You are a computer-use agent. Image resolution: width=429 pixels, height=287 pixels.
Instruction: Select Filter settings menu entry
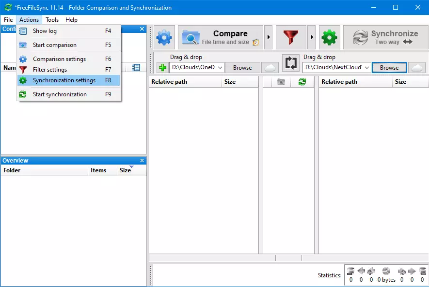(x=69, y=70)
